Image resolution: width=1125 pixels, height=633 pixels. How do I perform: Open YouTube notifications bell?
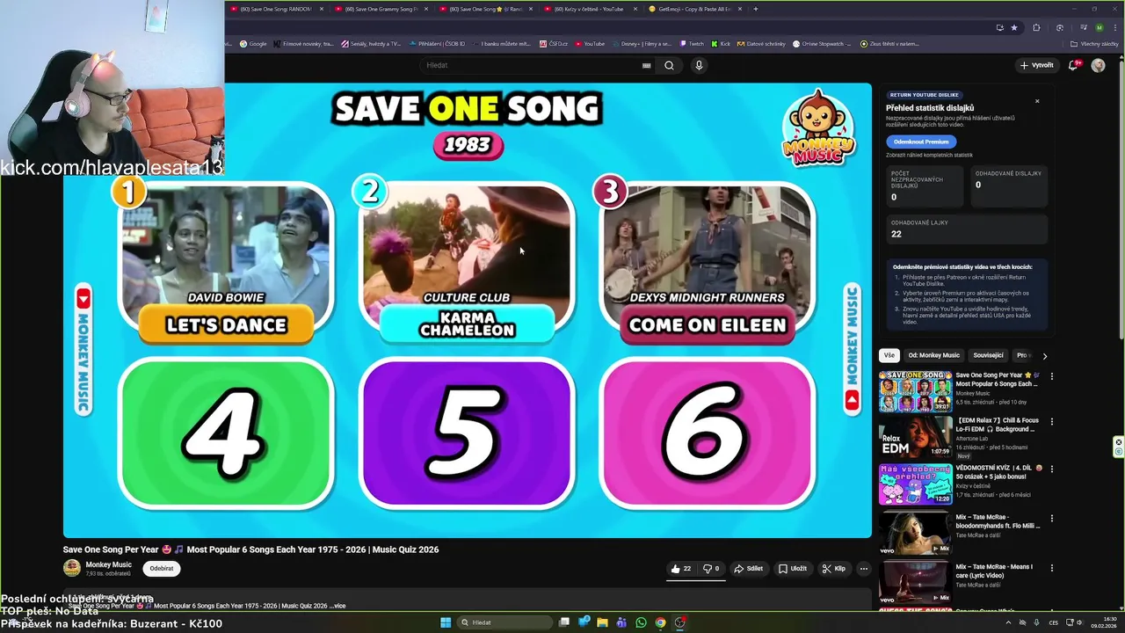click(1073, 65)
